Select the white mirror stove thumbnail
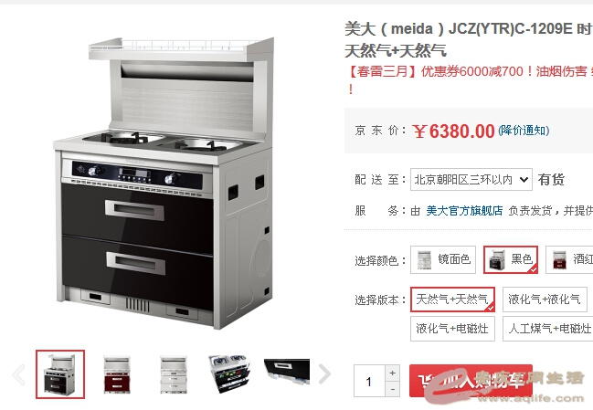The image size is (593, 410). click(x=173, y=374)
